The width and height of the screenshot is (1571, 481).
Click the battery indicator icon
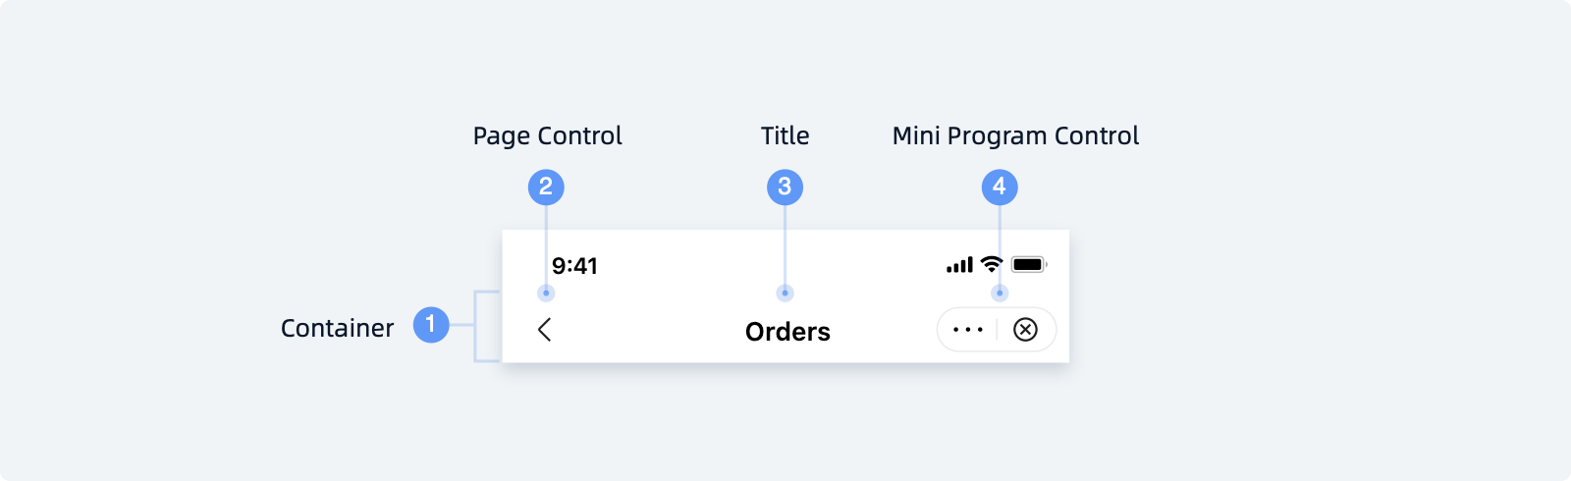(1029, 264)
